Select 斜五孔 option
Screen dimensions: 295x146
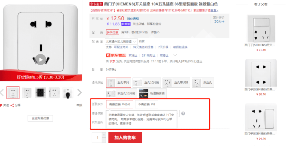pyautogui.click(x=203, y=83)
